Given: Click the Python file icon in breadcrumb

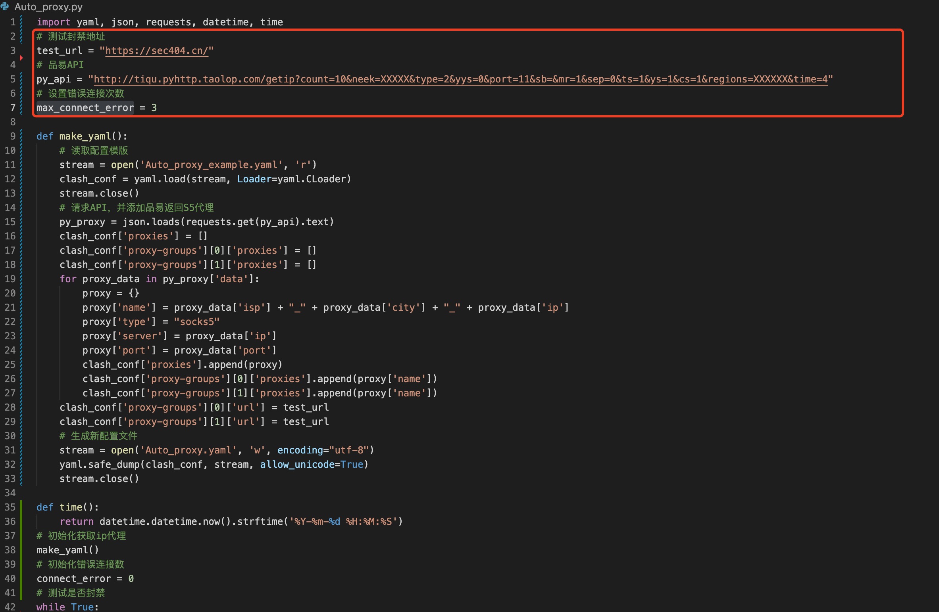Looking at the screenshot, I should (5, 6).
